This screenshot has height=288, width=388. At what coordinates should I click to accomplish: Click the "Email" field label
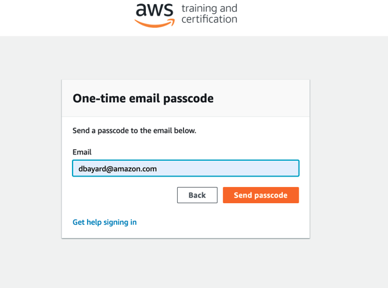[82, 152]
